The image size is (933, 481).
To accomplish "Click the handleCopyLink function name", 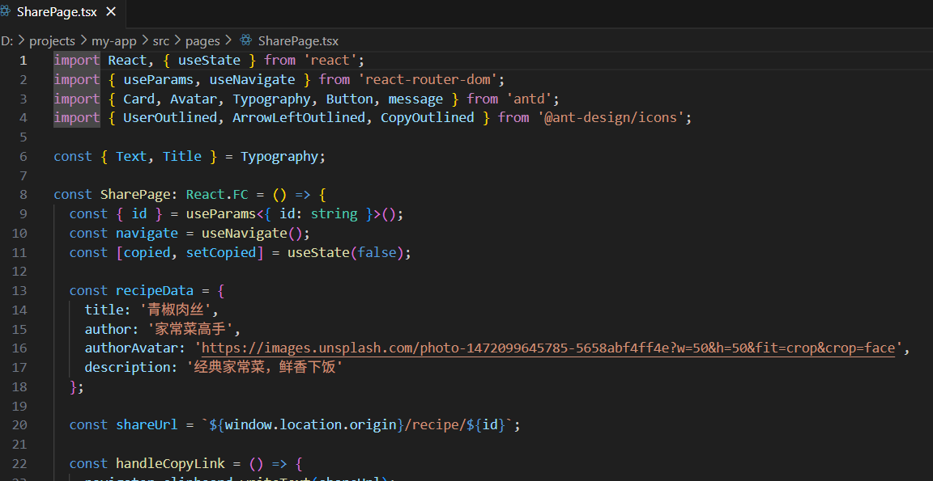I will (x=170, y=463).
